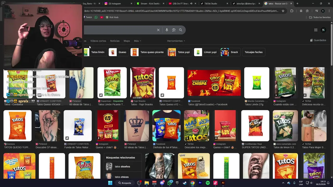This screenshot has height=187, width=333.
Task: Start a voice search with the microphone
Action: 167,30
